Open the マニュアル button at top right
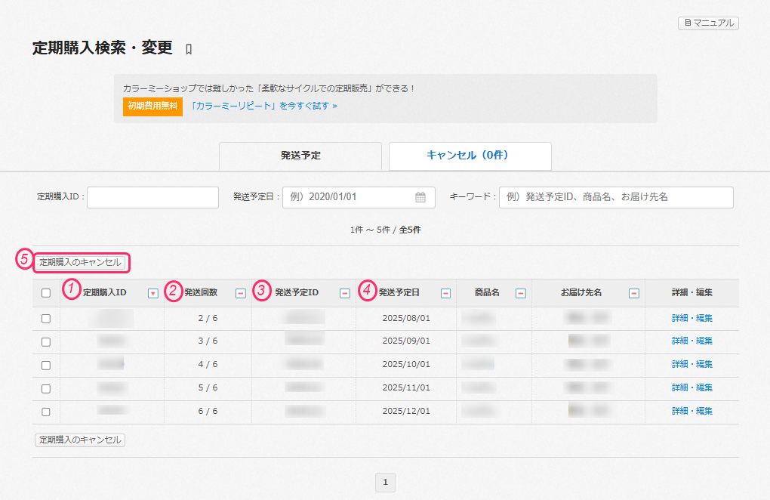 708,23
